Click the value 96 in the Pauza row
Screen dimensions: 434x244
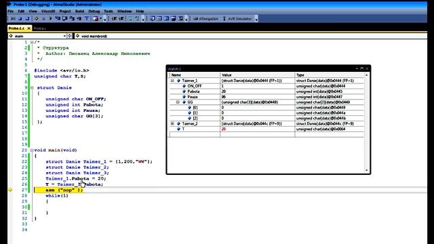[224, 97]
